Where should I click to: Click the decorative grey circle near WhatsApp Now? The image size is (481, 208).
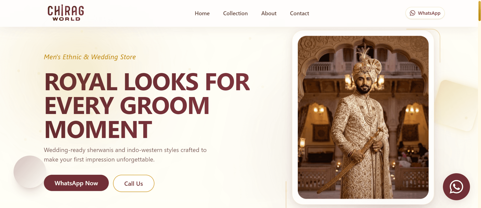(30, 172)
